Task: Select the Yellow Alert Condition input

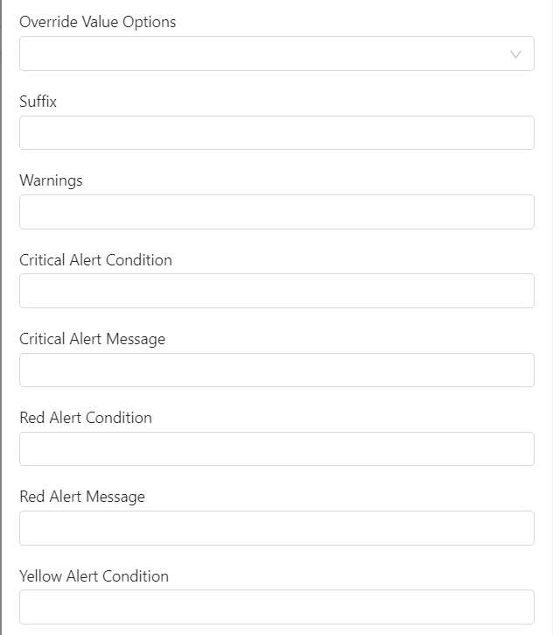Action: click(x=276, y=607)
